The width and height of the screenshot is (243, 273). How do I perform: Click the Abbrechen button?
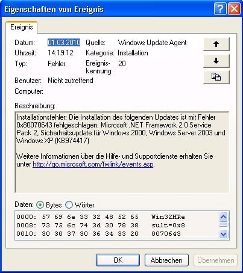pos(166,260)
